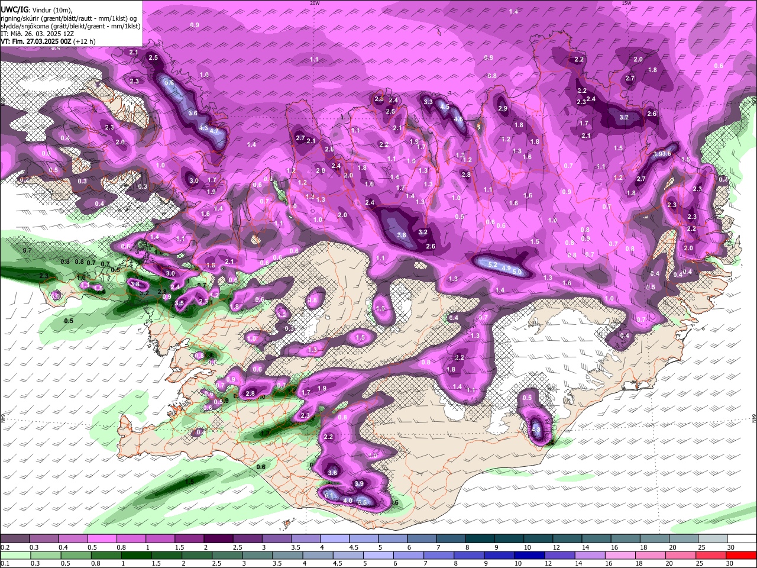Viewport: 757px width, 568px height.
Task: Click the 4.9 value on the map
Action: (506, 268)
